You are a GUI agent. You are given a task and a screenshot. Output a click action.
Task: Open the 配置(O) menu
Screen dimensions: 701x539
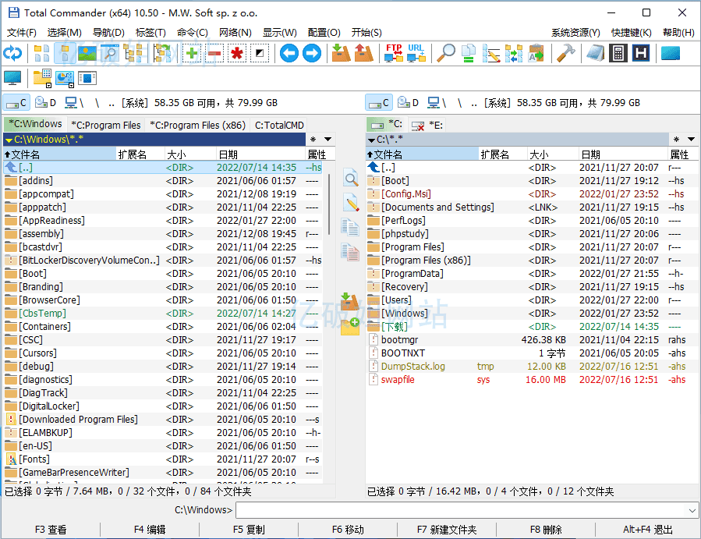tap(324, 32)
